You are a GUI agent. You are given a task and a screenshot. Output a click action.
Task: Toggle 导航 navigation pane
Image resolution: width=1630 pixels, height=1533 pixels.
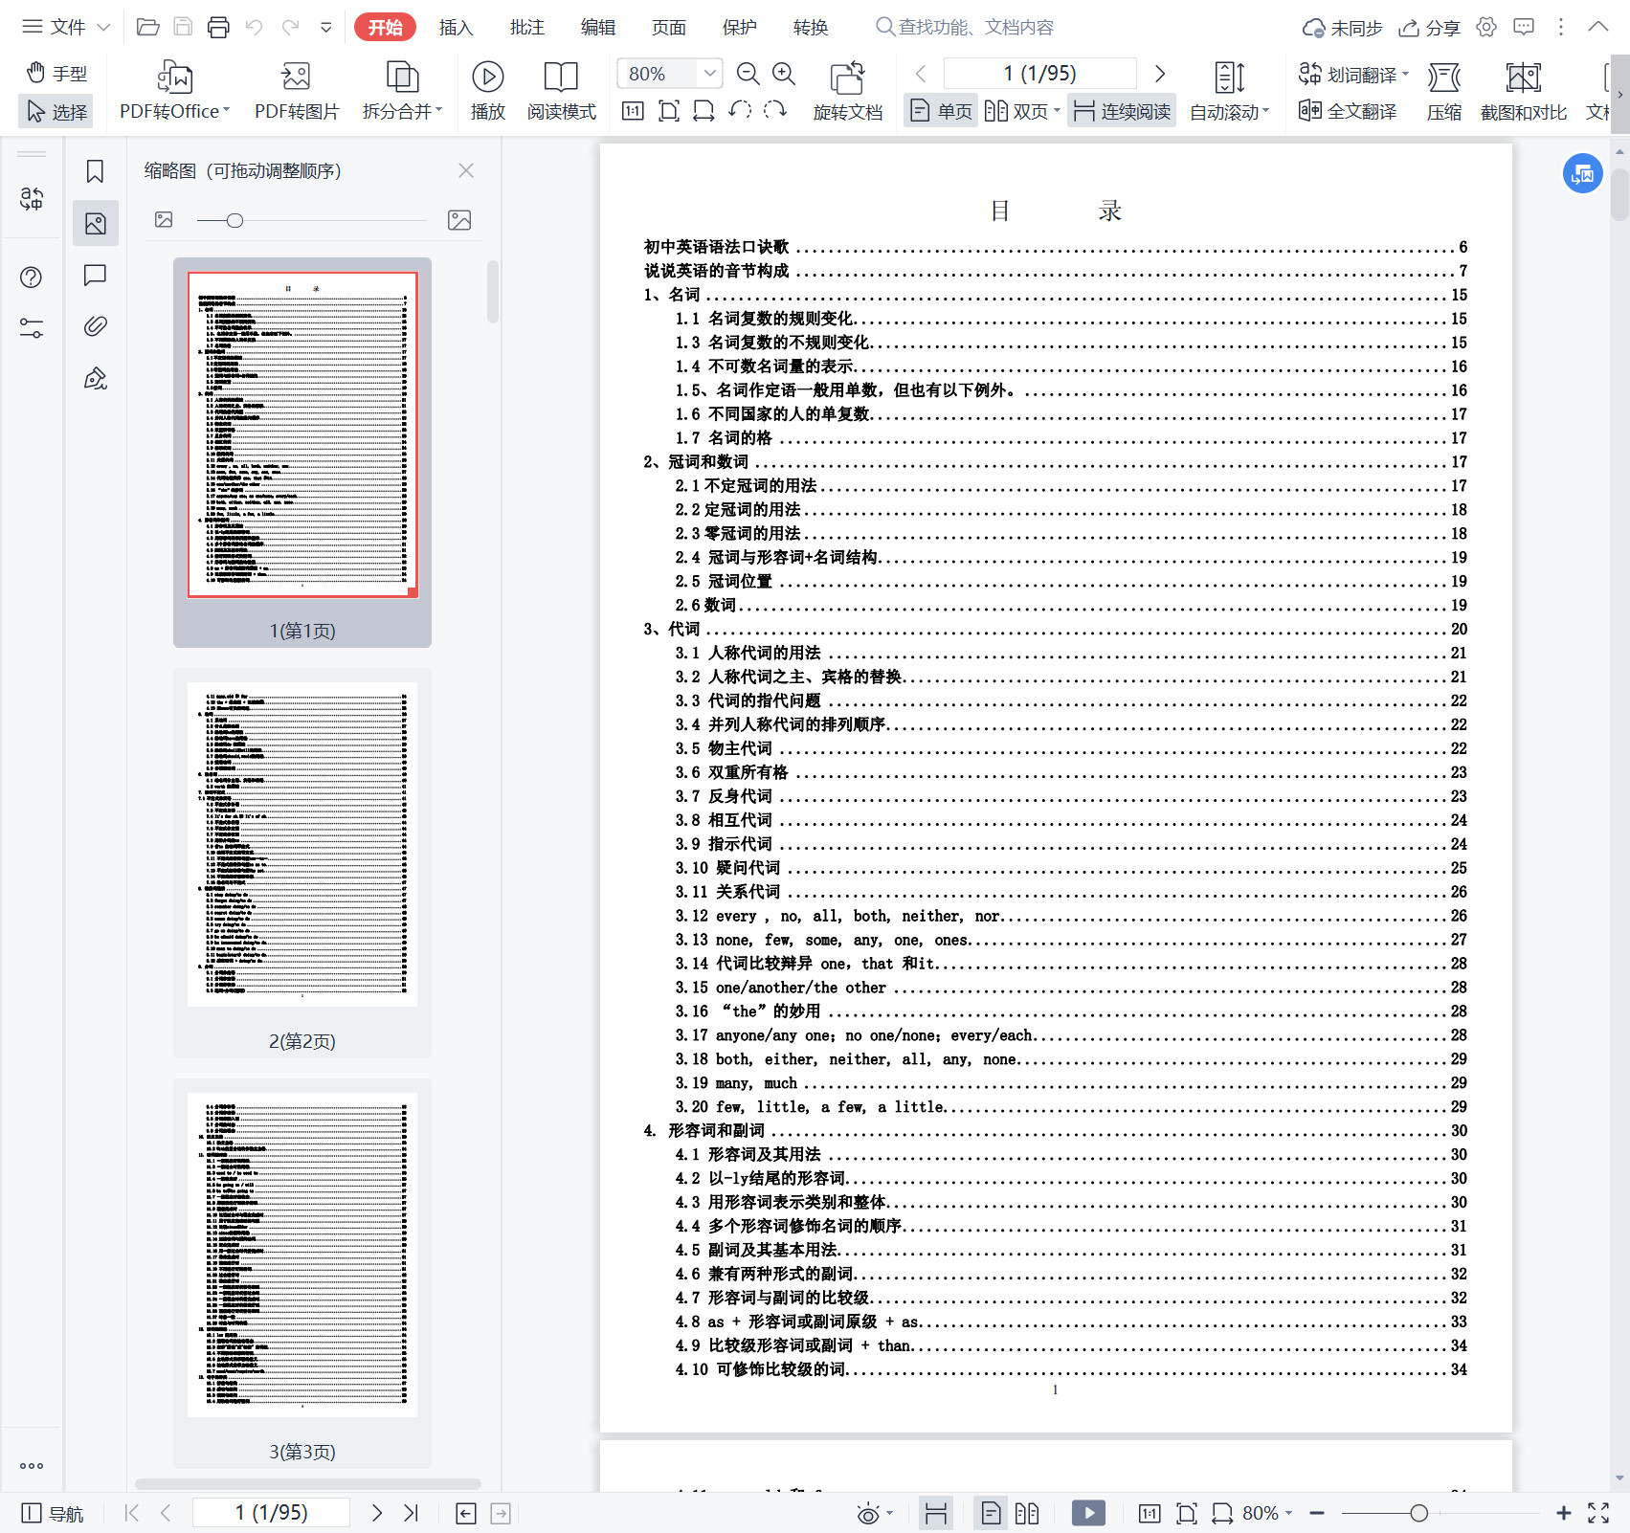pos(52,1513)
